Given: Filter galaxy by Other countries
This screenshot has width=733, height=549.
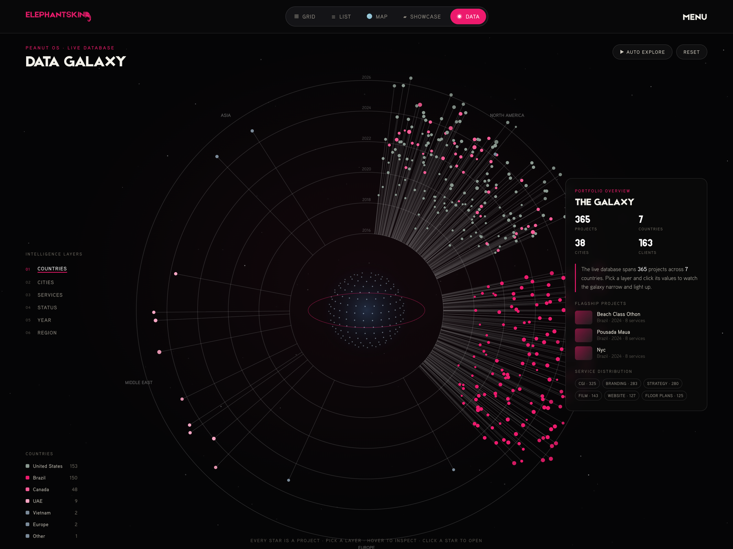Looking at the screenshot, I should coord(51,536).
